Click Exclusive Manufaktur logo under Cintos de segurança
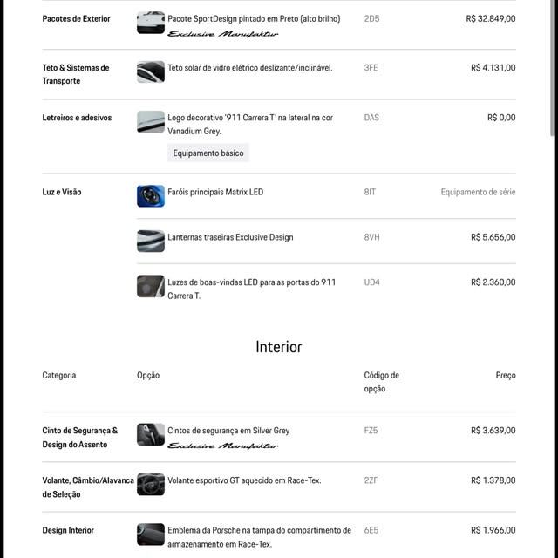This screenshot has height=558, width=558. pyautogui.click(x=223, y=446)
